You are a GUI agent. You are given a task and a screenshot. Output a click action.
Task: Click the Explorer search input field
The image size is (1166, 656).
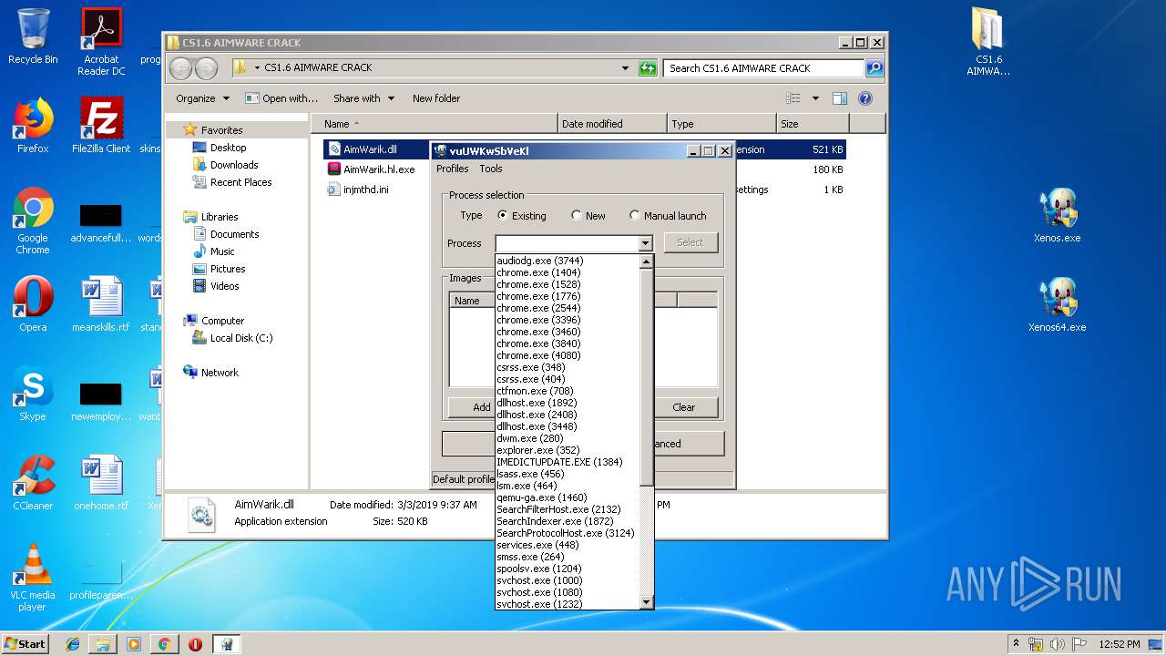tap(764, 68)
